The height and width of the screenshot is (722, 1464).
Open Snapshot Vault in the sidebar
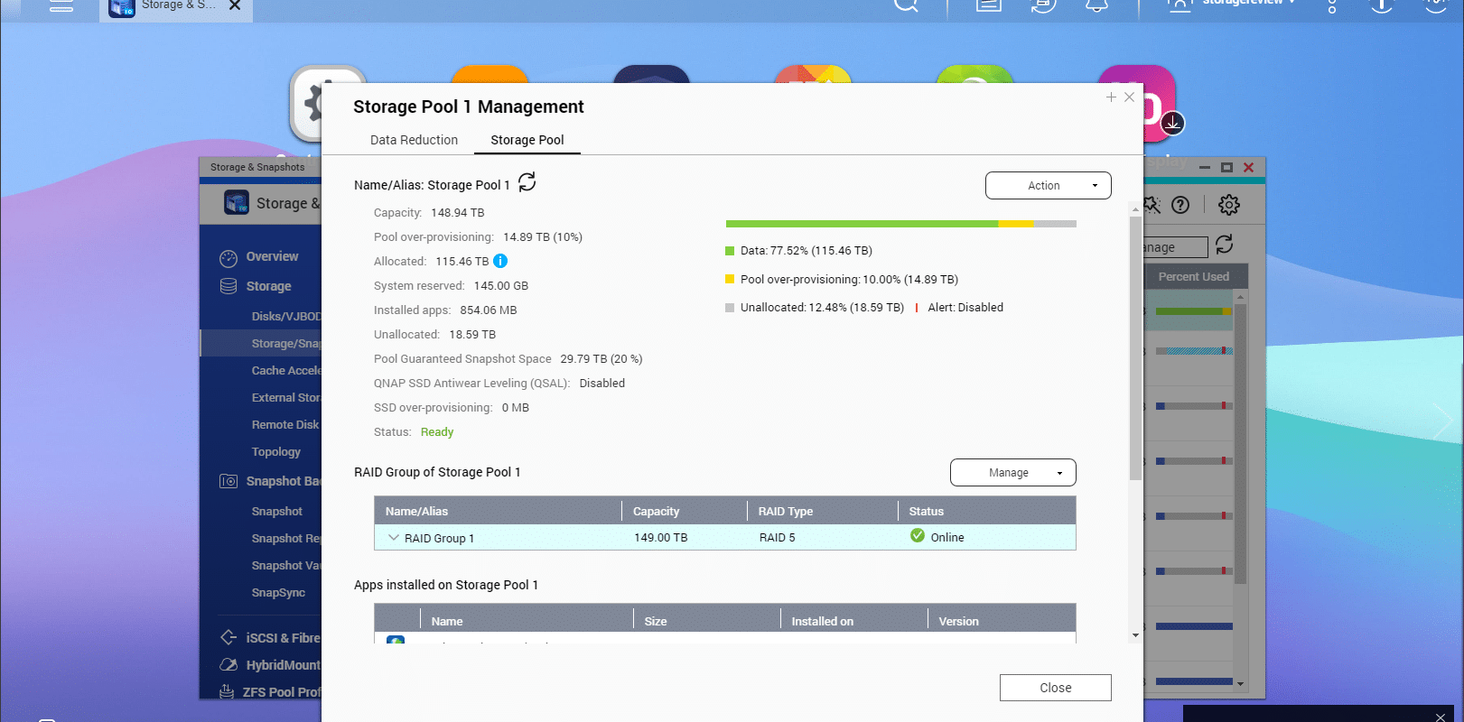[285, 565]
